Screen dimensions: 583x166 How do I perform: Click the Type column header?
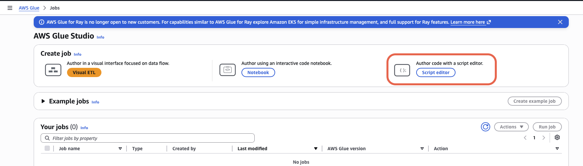pyautogui.click(x=137, y=149)
